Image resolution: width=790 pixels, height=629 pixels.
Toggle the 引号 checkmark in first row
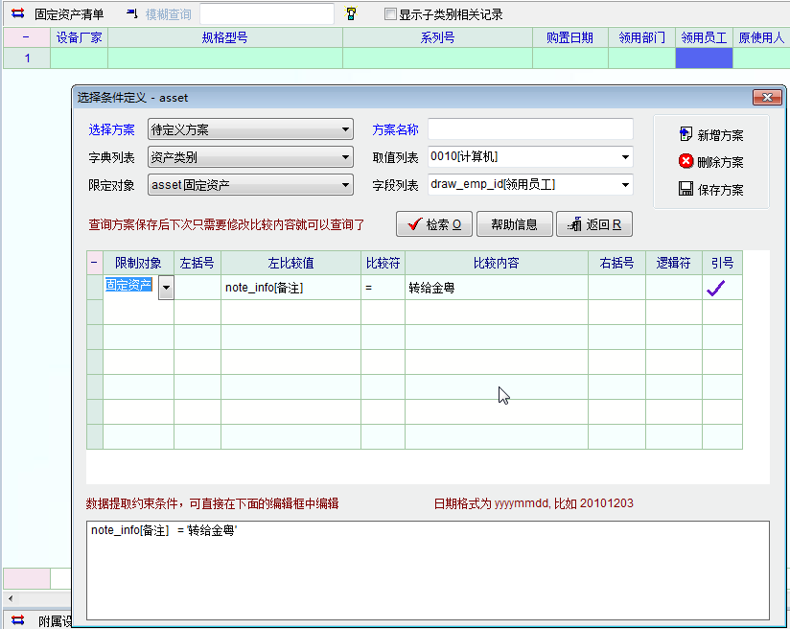pos(715,287)
